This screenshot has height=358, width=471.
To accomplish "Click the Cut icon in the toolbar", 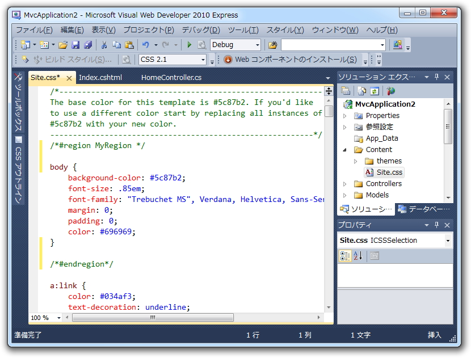I will 104,45.
